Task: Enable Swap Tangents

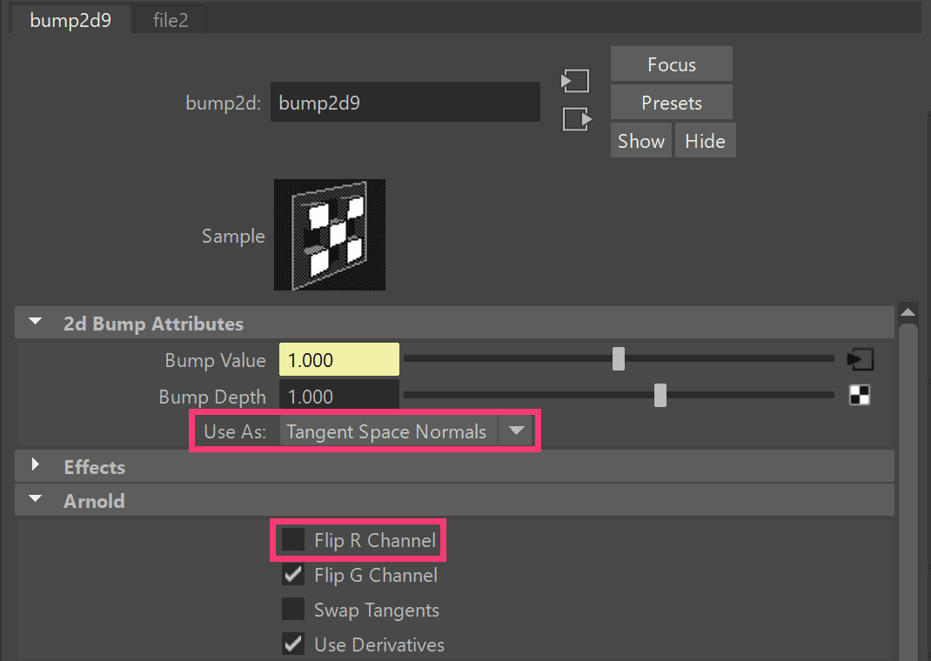Action: click(x=293, y=610)
